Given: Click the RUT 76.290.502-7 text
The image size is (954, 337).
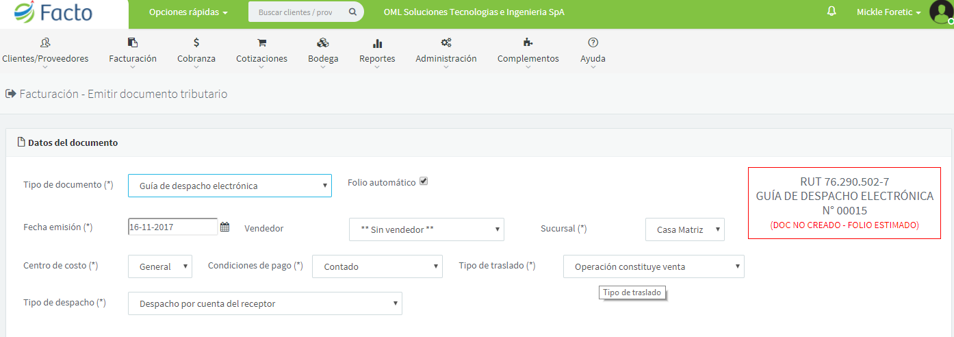Looking at the screenshot, I should (x=845, y=182).
